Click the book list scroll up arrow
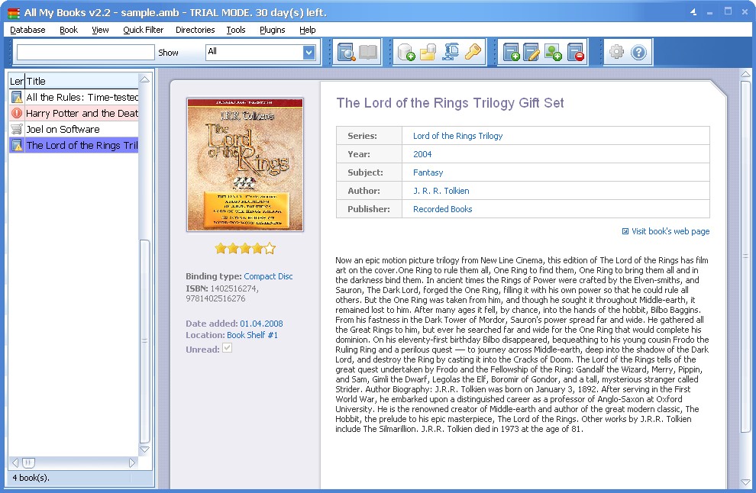The image size is (756, 493). tap(144, 79)
